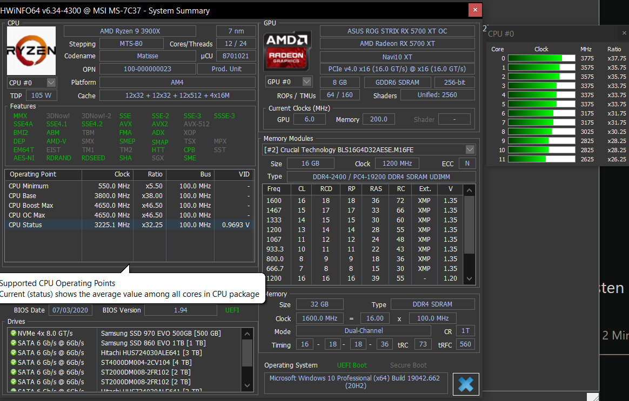Click the Dual-Channel mode field
The height and width of the screenshot is (401, 629).
[364, 330]
